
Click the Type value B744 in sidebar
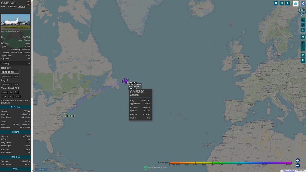point(27,46)
